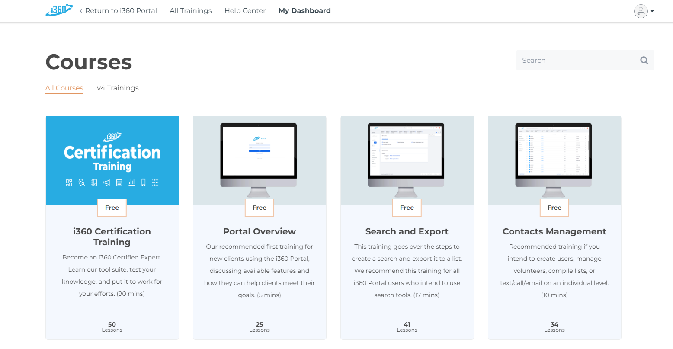Go to My Dashboard
Screen dimensions: 673x349
(304, 11)
